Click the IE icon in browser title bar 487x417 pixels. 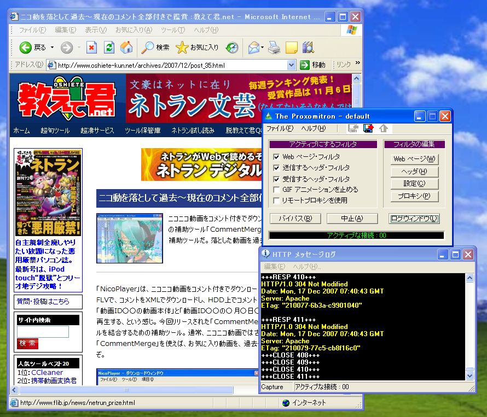point(14,16)
